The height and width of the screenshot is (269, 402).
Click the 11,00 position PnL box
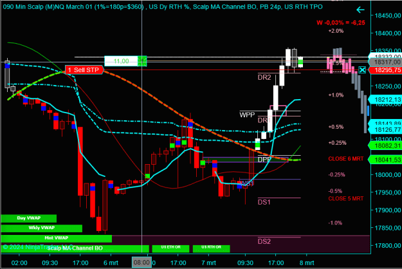(x=121, y=61)
